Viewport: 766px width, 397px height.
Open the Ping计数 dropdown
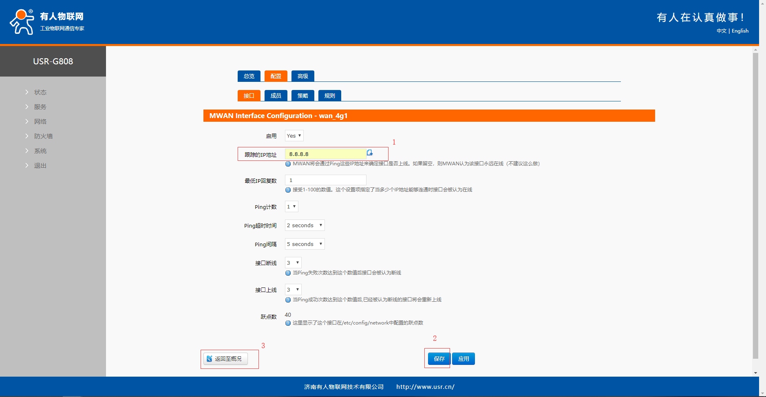tap(291, 206)
